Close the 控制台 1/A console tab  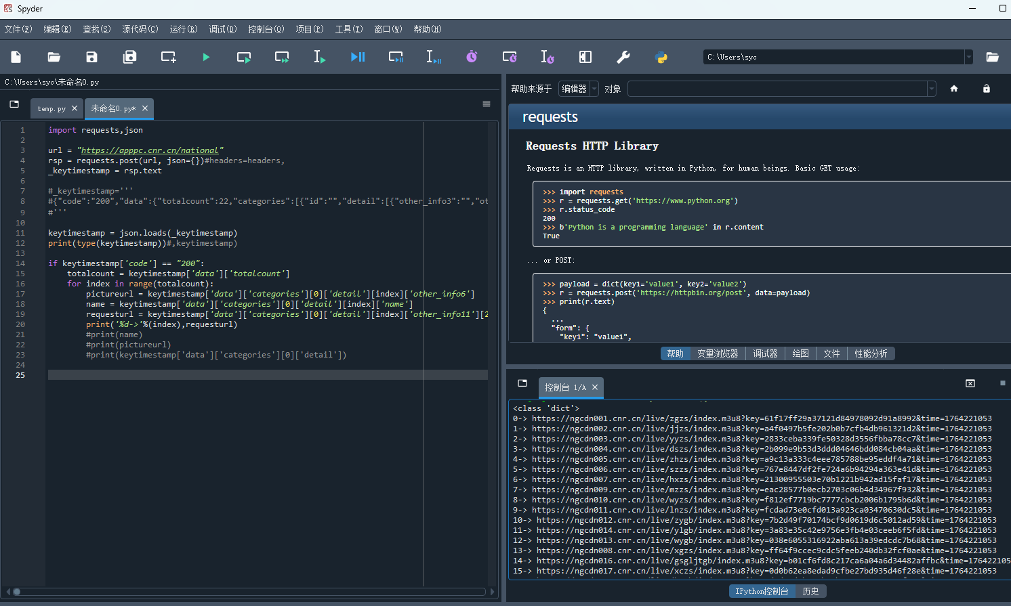tap(595, 387)
